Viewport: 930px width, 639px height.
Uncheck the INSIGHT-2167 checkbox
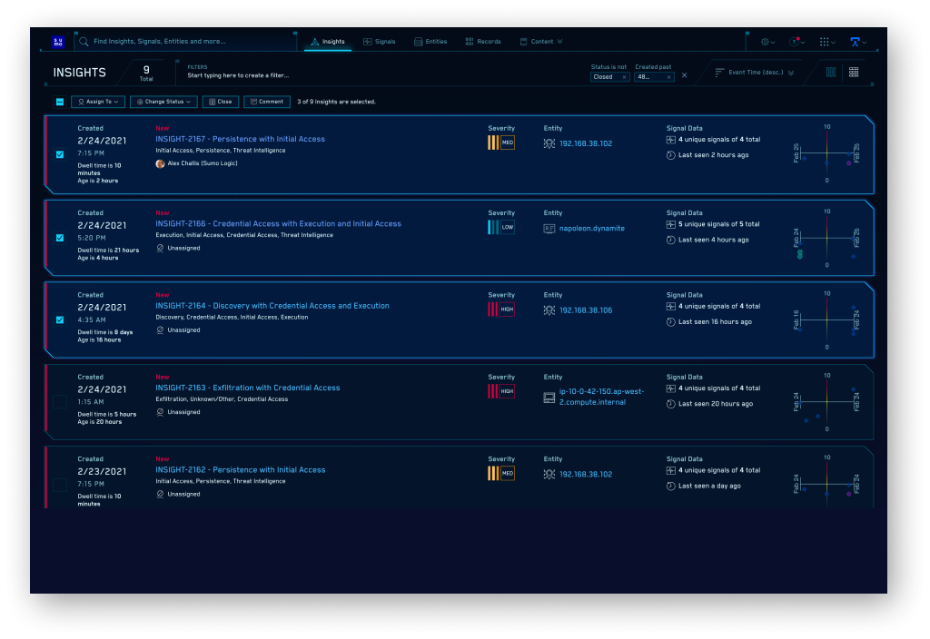60,154
